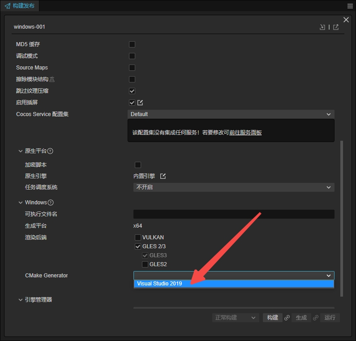This screenshot has height=341, width=356.
Task: Open the edit icon next to 内置引擎
Action: pyautogui.click(x=163, y=176)
